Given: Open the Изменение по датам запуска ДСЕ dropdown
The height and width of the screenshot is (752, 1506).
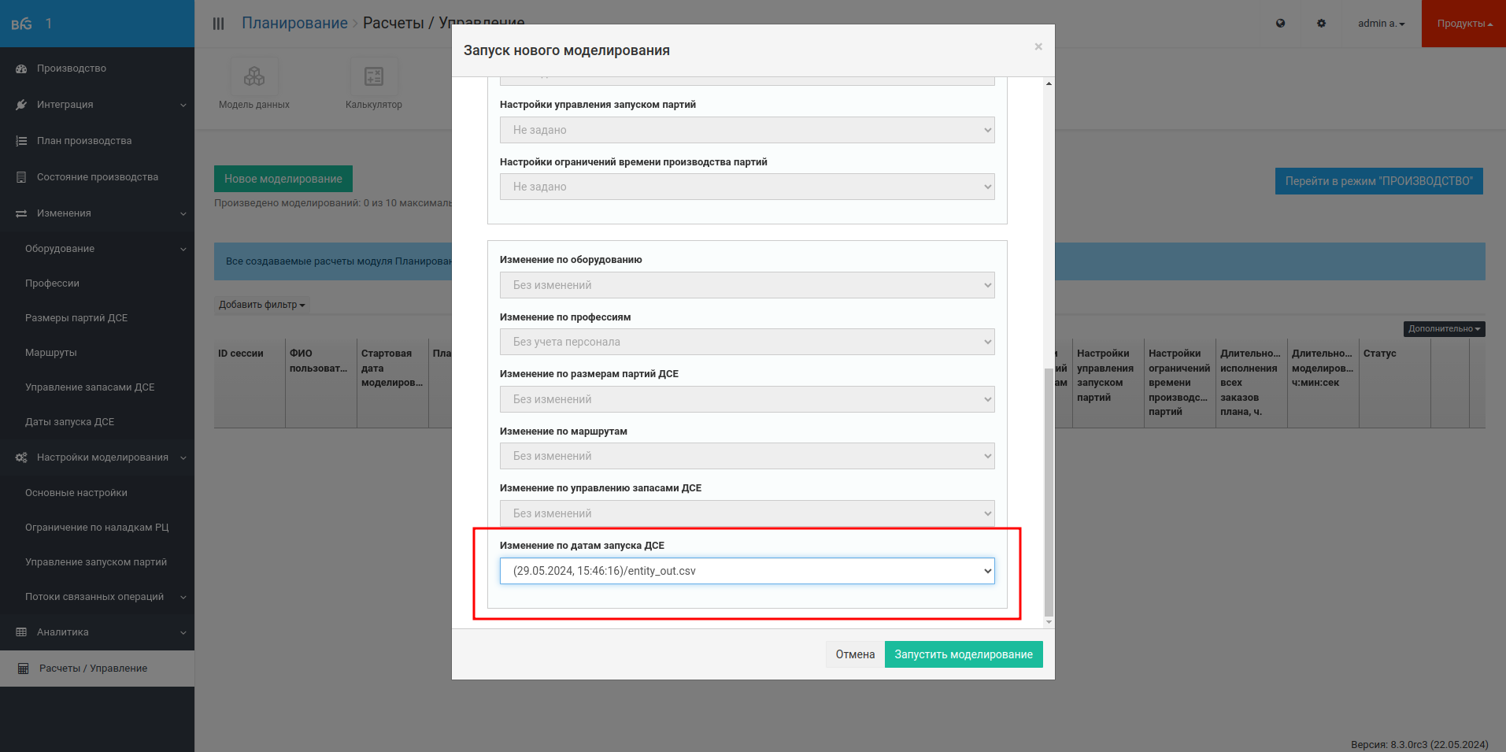Looking at the screenshot, I should (747, 571).
